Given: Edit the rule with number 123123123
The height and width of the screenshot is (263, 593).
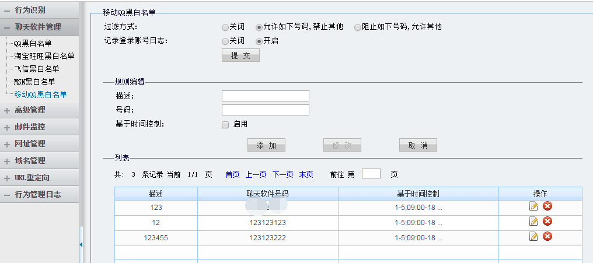Looking at the screenshot, I should click(x=533, y=221).
